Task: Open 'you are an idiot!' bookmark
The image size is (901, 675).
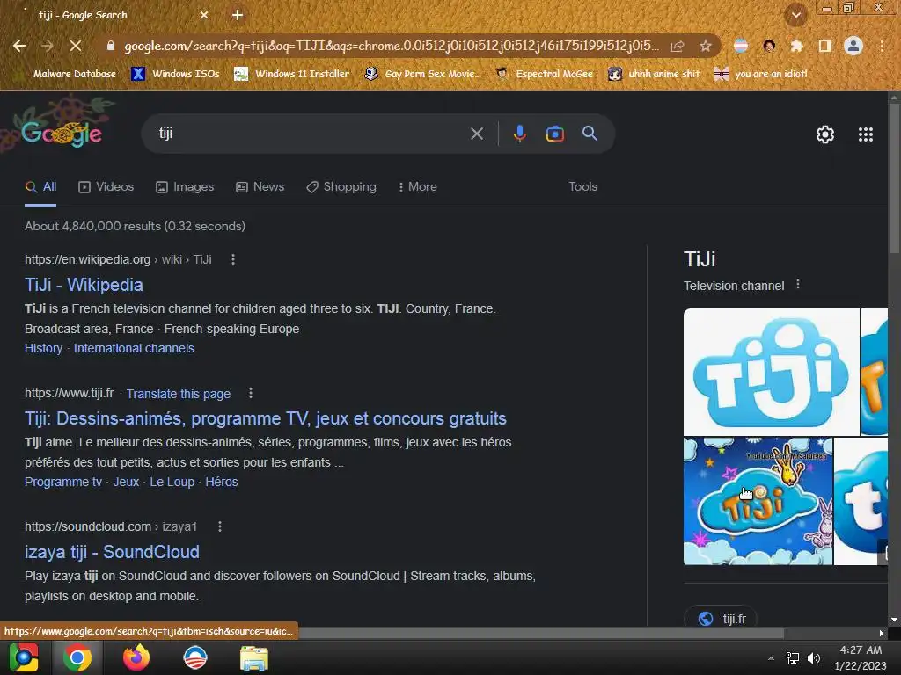Action: coord(761,74)
